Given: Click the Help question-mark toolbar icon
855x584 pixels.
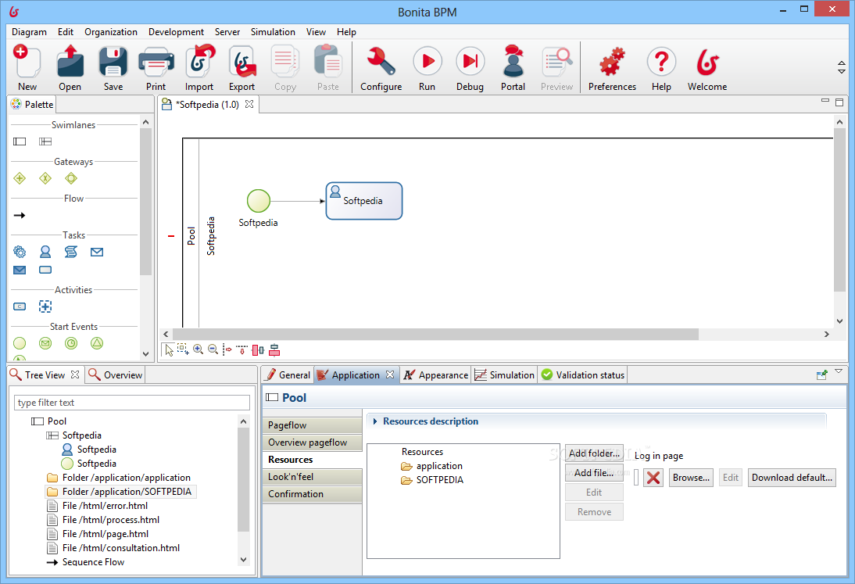Looking at the screenshot, I should tap(661, 62).
